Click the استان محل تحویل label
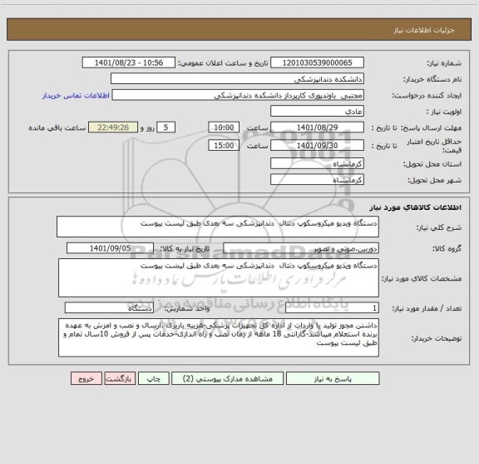 (x=432, y=164)
